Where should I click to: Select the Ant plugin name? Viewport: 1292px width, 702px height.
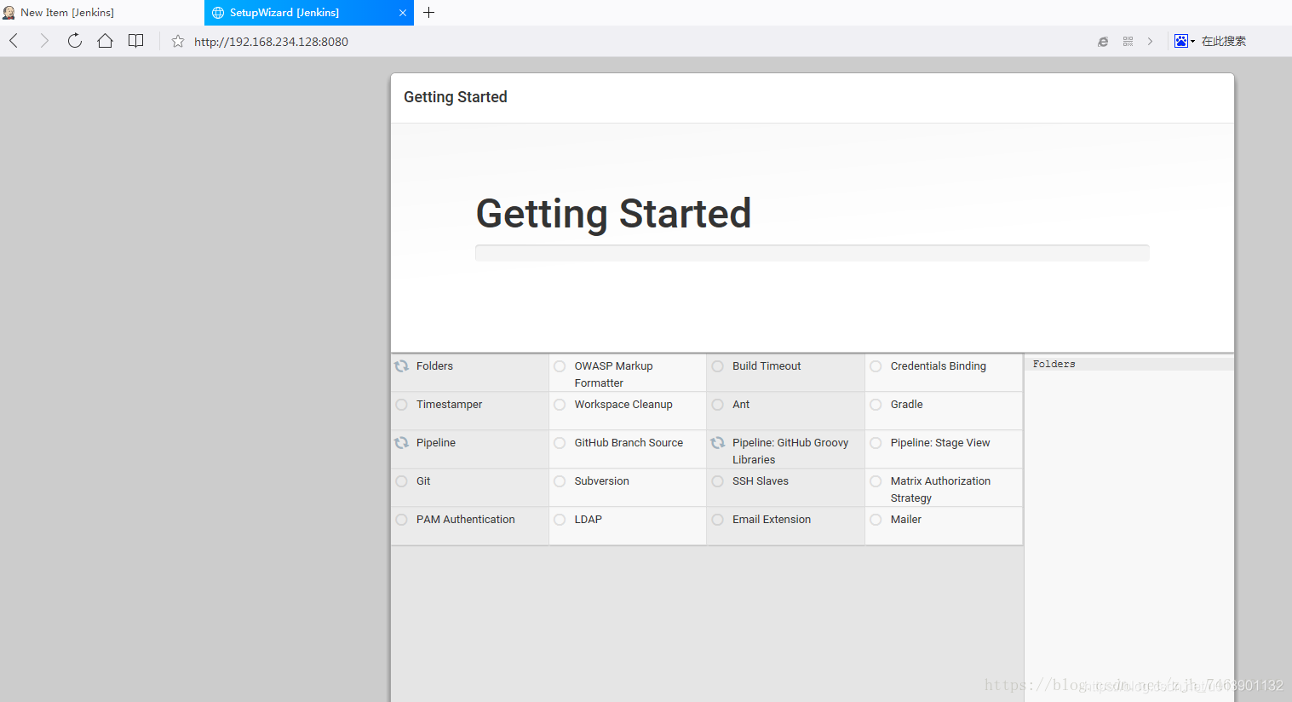pyautogui.click(x=741, y=405)
